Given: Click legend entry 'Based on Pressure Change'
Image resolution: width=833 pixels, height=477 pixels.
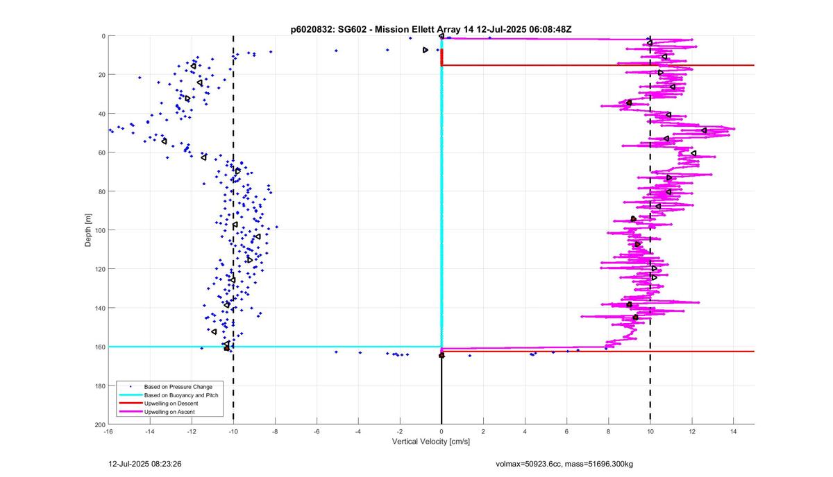Looking at the screenshot, I should 178,386.
